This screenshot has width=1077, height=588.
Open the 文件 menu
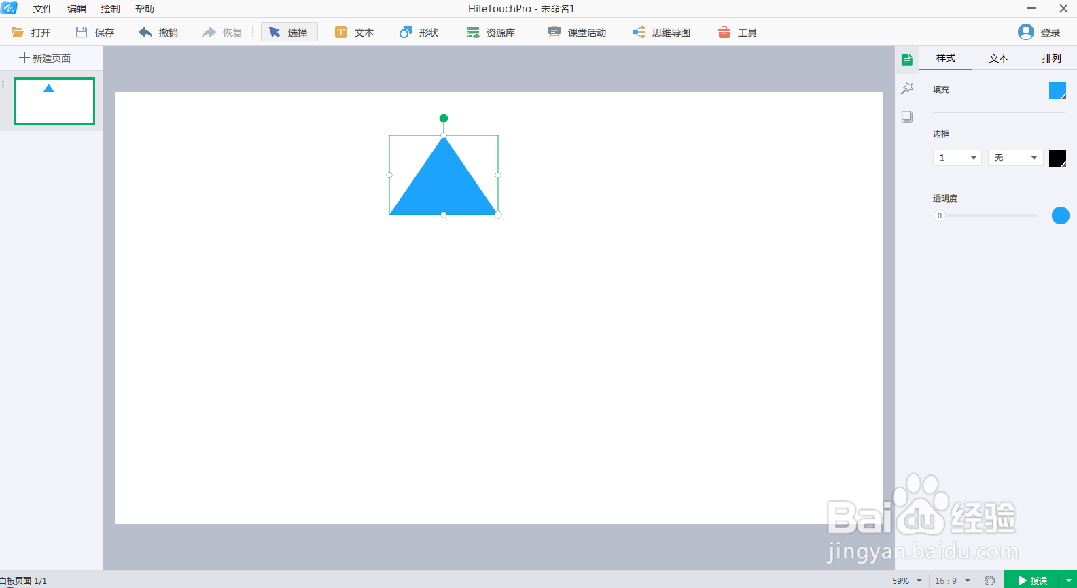tap(43, 9)
